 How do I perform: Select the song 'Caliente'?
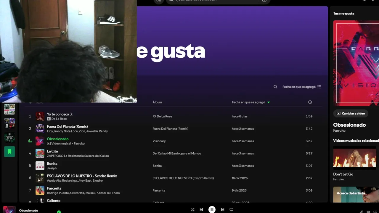point(54,201)
